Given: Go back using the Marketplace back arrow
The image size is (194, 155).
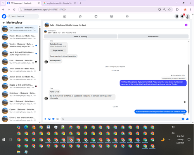Looking at the screenshot, I should (x=3, y=23).
